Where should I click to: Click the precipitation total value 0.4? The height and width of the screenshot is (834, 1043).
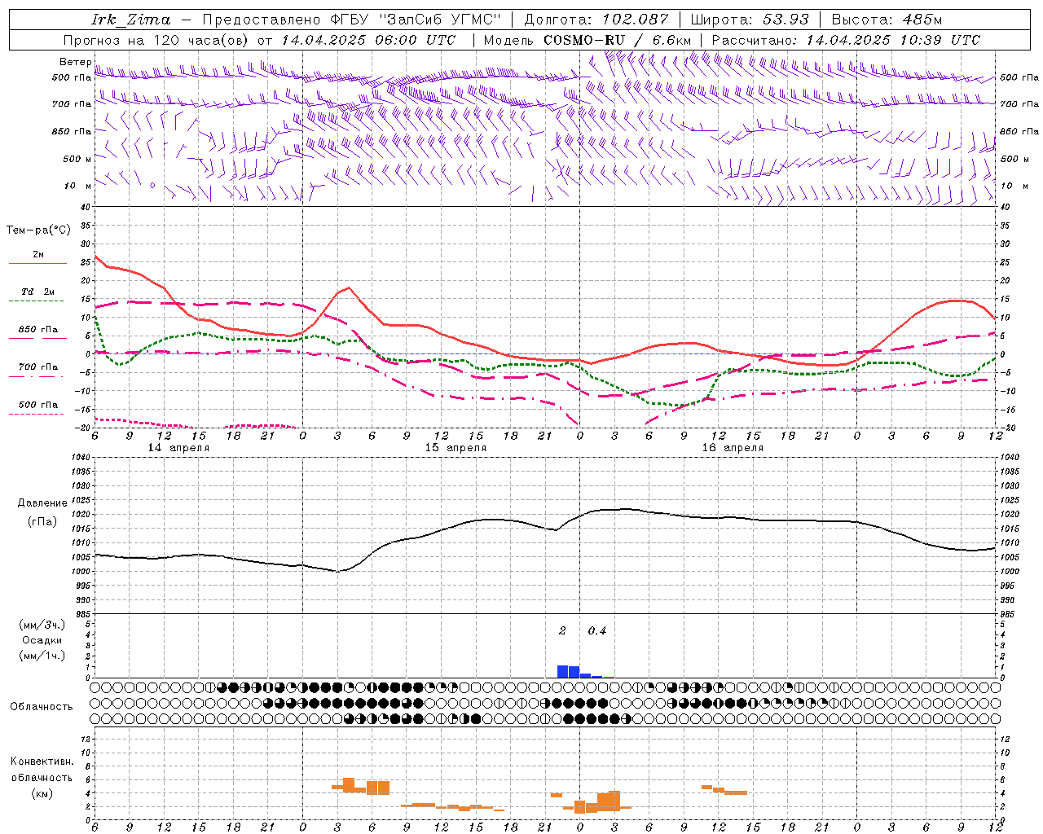tap(597, 631)
